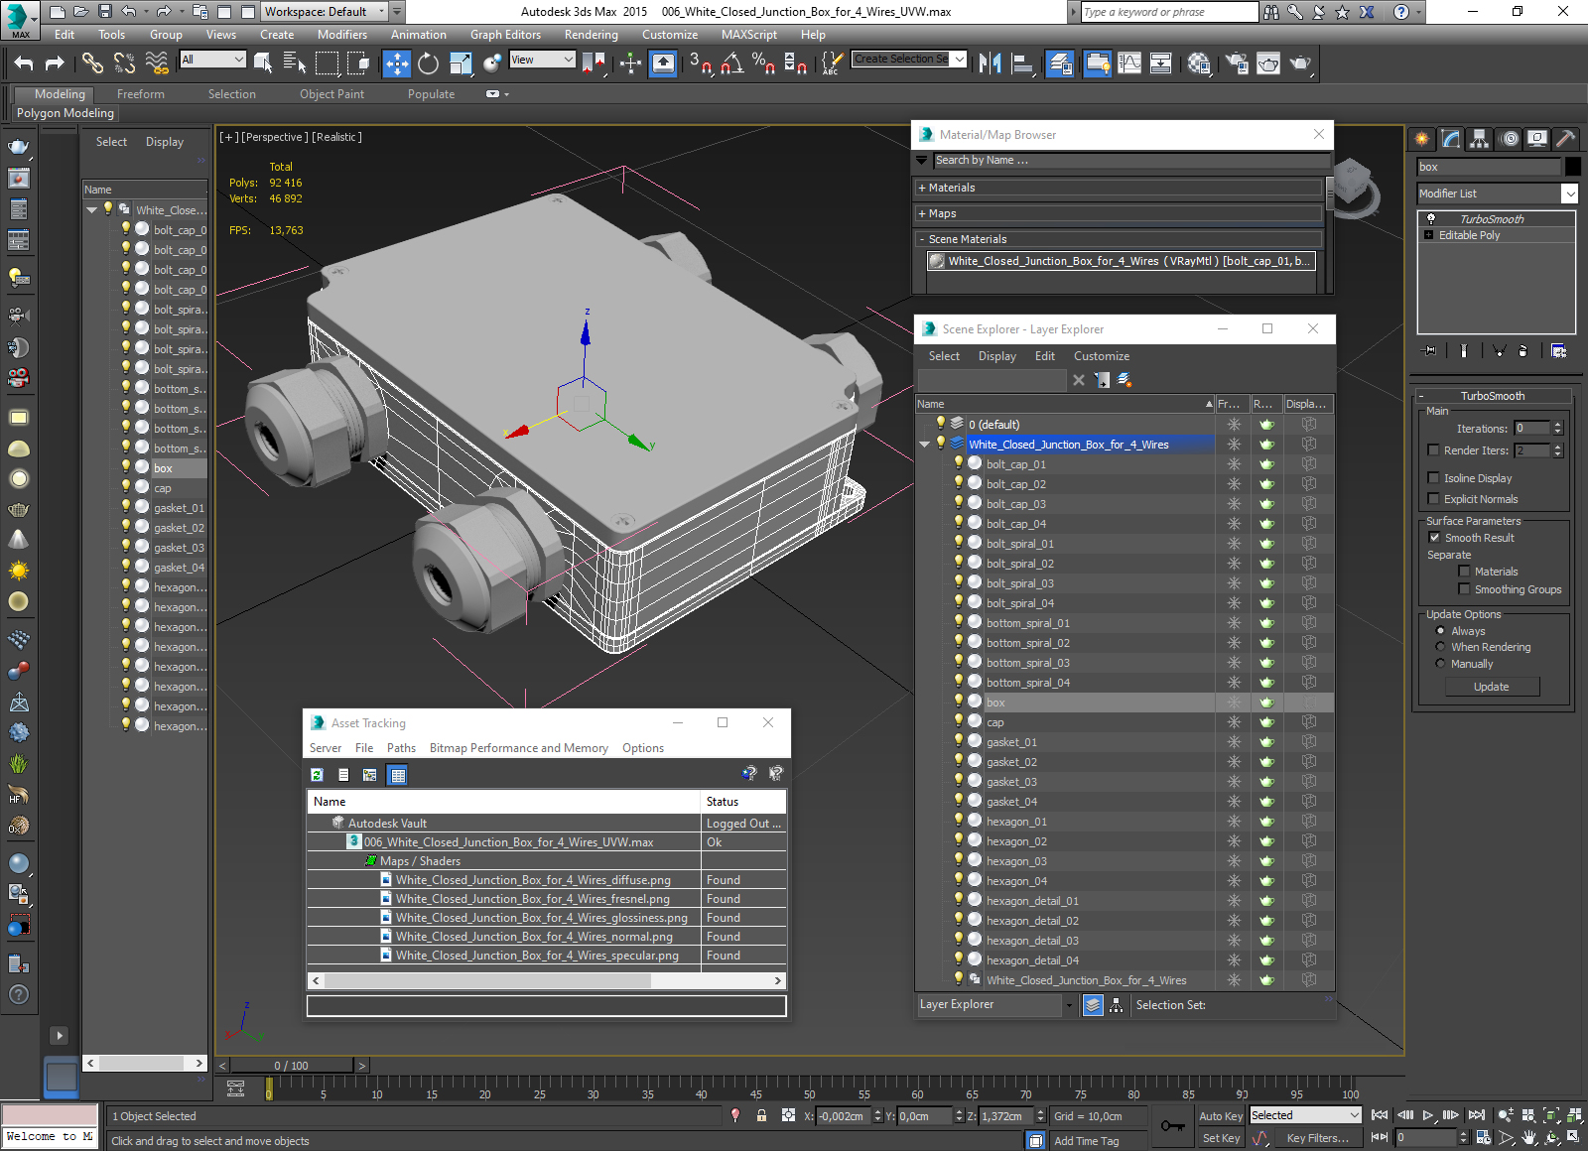The image size is (1588, 1151).
Task: Select the When Rendering radio option
Action: pyautogui.click(x=1440, y=647)
